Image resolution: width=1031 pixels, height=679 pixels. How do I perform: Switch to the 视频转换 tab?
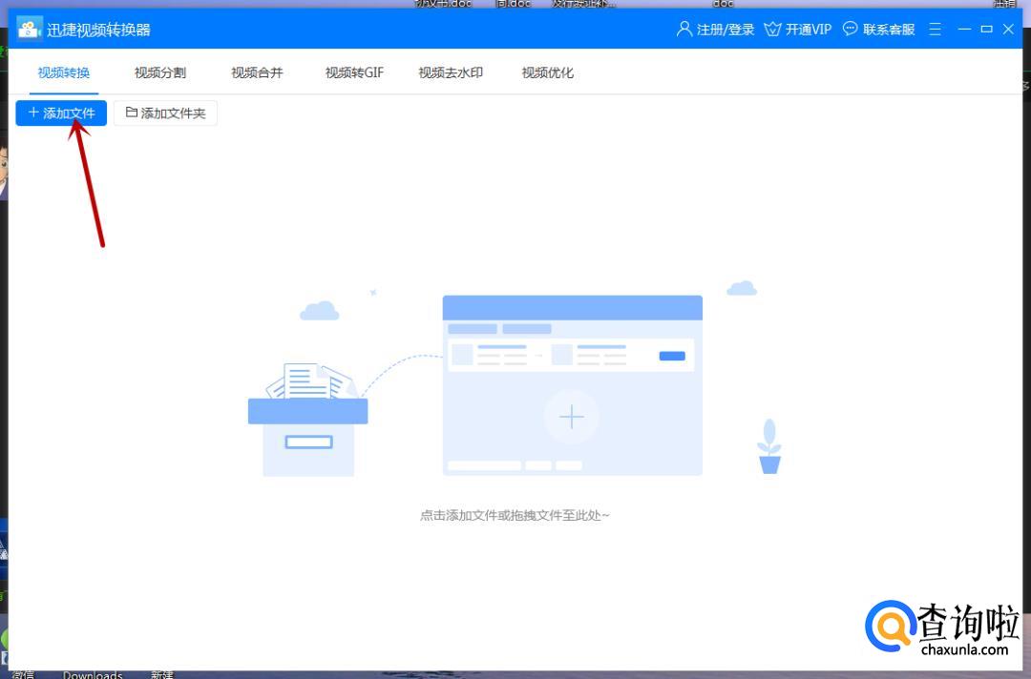pos(64,72)
